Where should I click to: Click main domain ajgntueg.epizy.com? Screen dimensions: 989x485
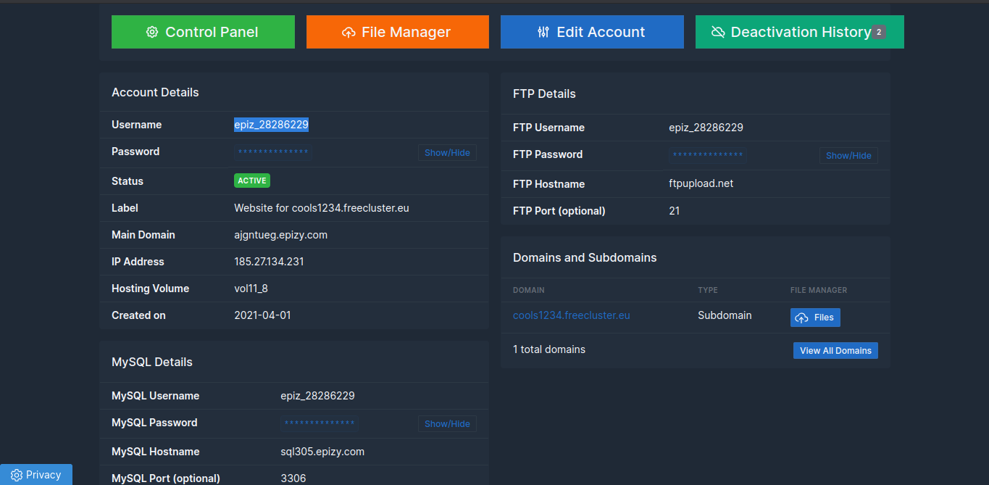click(280, 235)
